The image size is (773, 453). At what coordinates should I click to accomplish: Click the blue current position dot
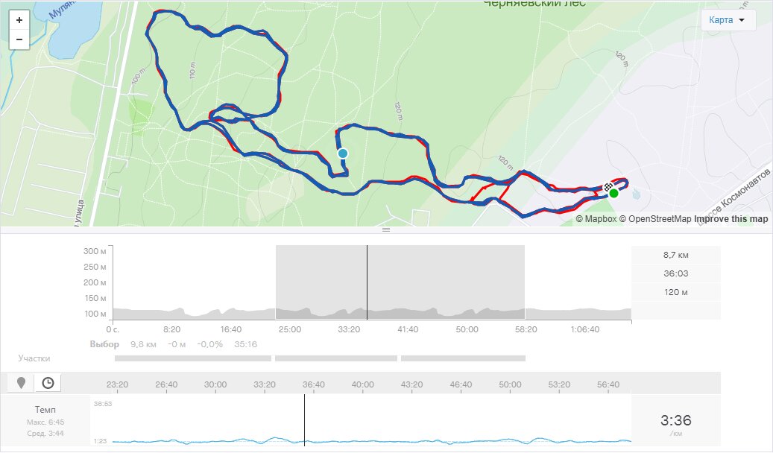point(343,153)
